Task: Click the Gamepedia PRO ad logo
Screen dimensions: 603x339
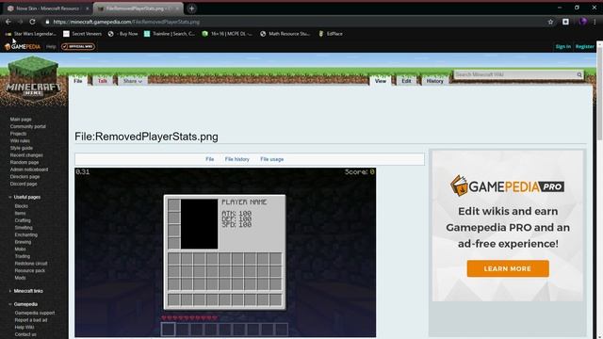Action: click(507, 186)
